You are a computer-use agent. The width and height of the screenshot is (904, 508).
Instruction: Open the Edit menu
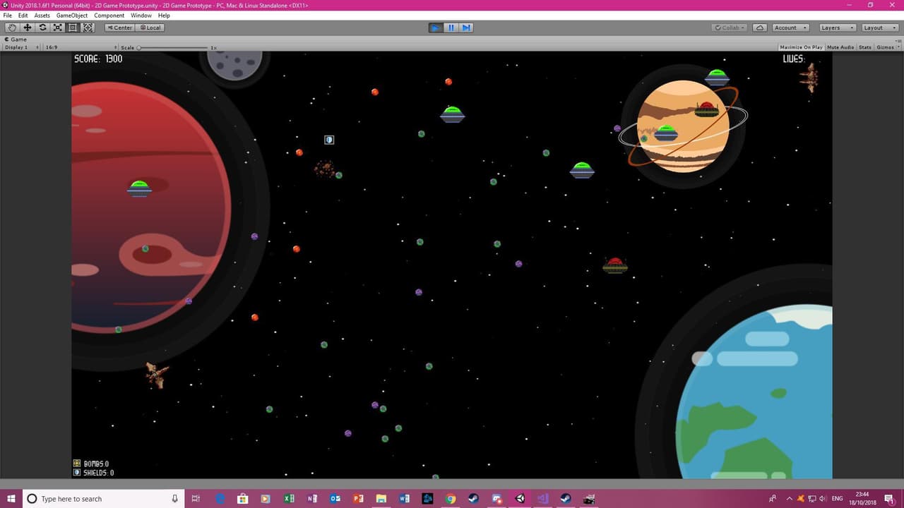(23, 16)
